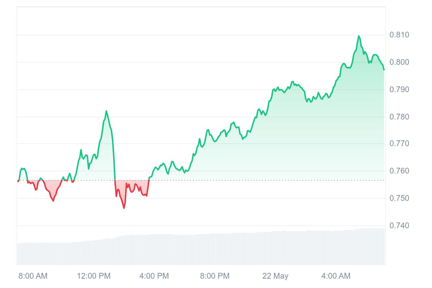The image size is (432, 288).
Task: Click the 0.750 price axis label
Action: pos(400,198)
